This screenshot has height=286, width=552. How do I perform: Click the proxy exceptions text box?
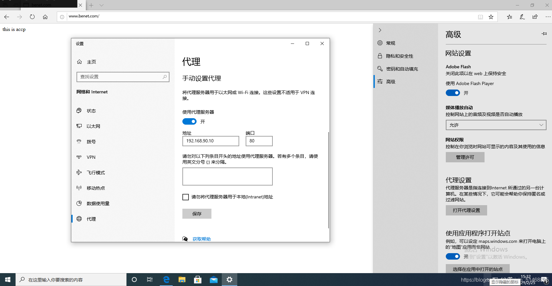[227, 176]
